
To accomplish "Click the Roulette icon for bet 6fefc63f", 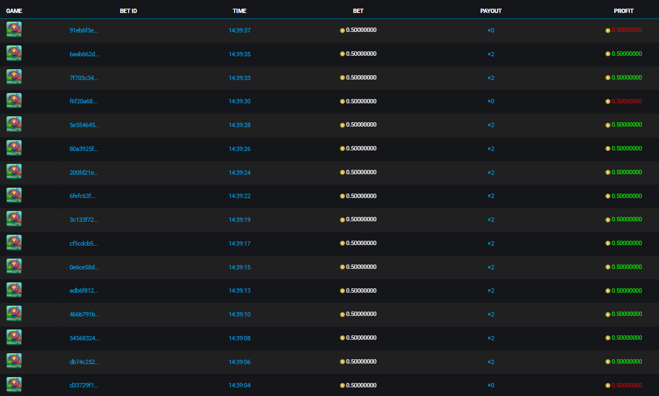I will coord(14,195).
